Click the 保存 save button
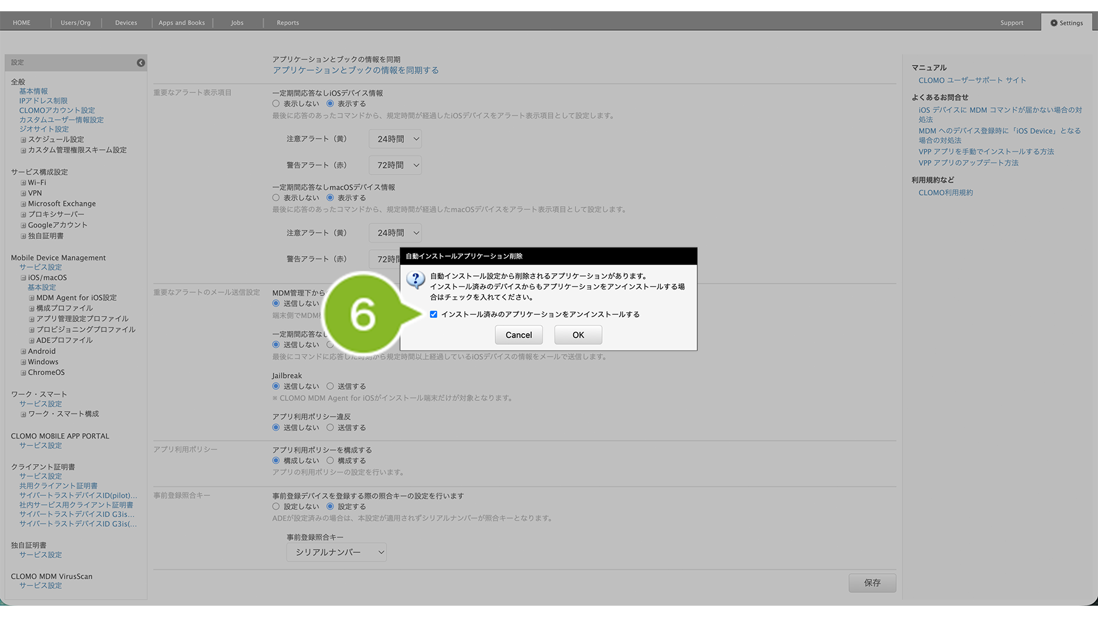1098x617 pixels. 872,583
